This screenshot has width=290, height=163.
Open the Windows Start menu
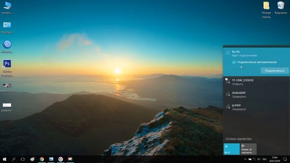click(5, 159)
